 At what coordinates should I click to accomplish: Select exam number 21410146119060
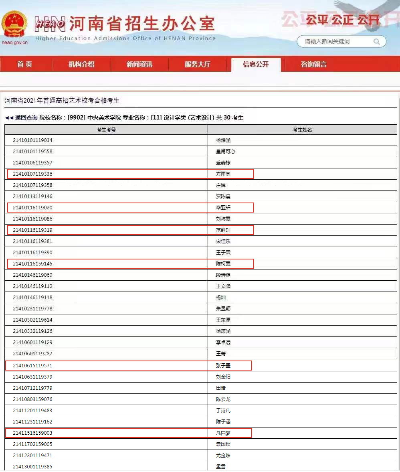click(x=32, y=275)
